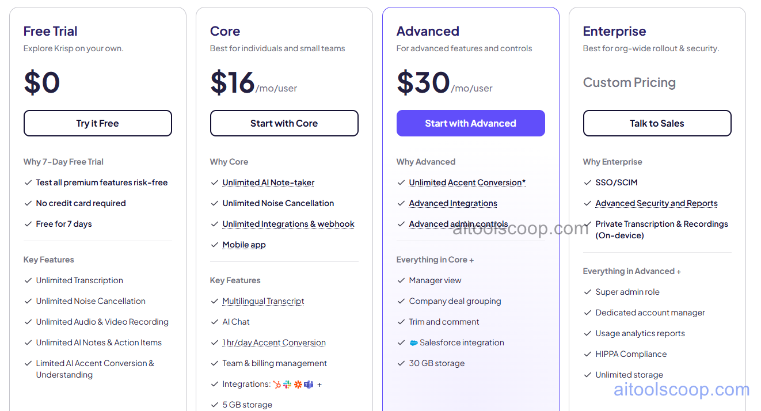Open the Multilingual Transcript link
Screen dimensions: 761x411
[x=263, y=301]
